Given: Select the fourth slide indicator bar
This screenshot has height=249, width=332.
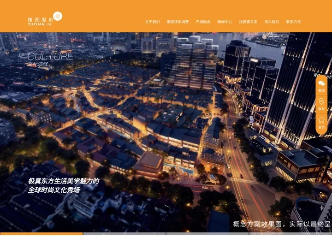Looking at the screenshot, I should (x=290, y=234).
